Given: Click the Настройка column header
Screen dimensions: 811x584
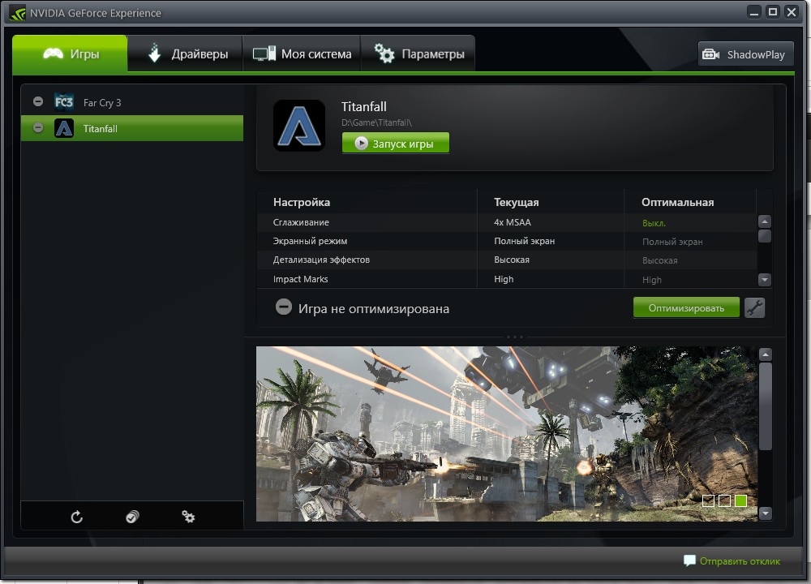Looking at the screenshot, I should 302,202.
